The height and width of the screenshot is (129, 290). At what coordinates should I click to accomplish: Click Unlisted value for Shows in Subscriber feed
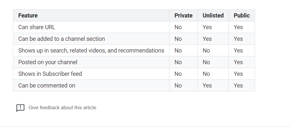coord(206,74)
